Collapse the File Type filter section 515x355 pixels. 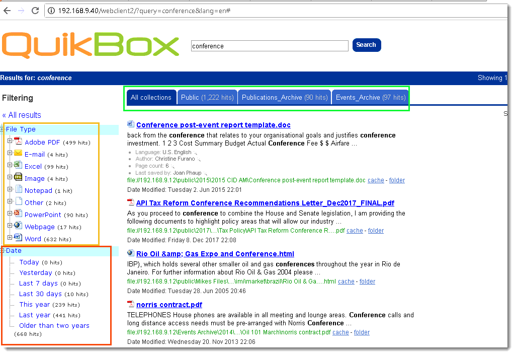(x=3, y=129)
